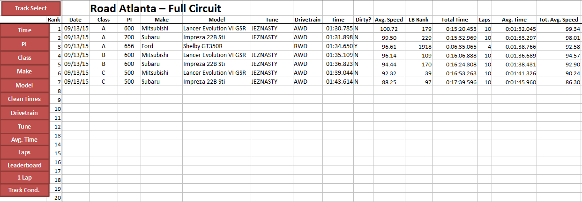Click the Tune sidebar button

[24, 126]
